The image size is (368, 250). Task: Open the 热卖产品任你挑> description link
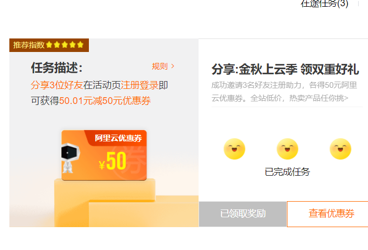(319, 98)
